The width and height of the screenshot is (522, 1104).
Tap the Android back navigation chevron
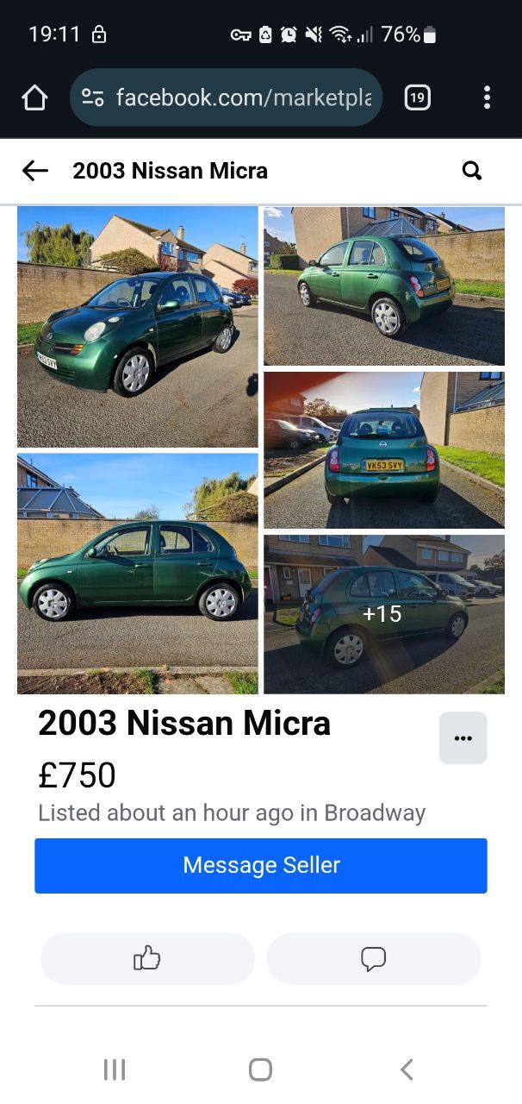[407, 1069]
